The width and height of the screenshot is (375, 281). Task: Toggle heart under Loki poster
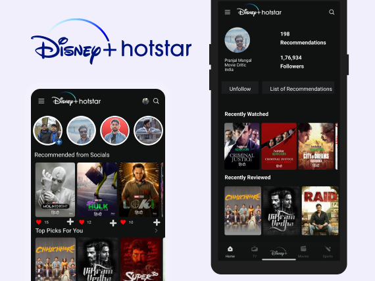click(123, 222)
